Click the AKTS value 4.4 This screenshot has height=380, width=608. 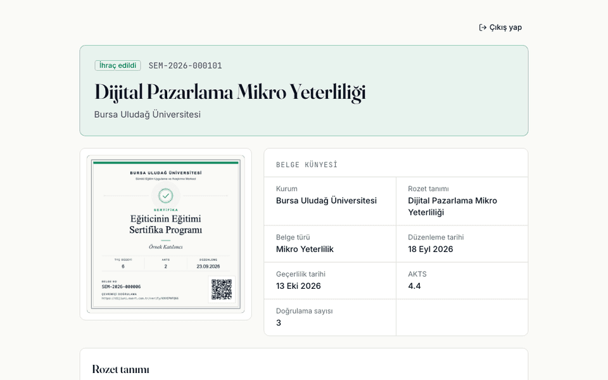point(414,286)
